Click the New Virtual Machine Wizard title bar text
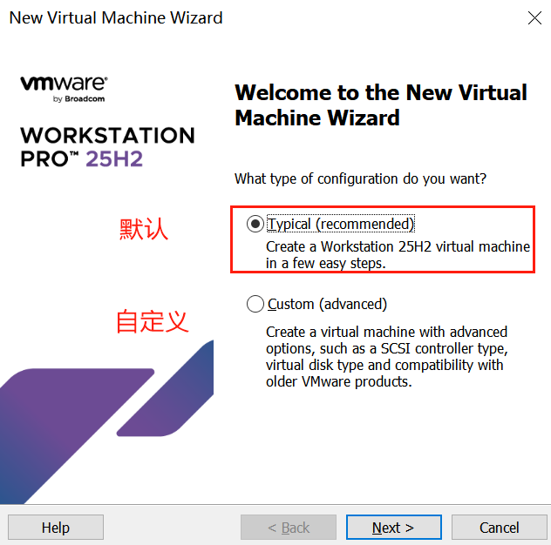 click(x=116, y=18)
